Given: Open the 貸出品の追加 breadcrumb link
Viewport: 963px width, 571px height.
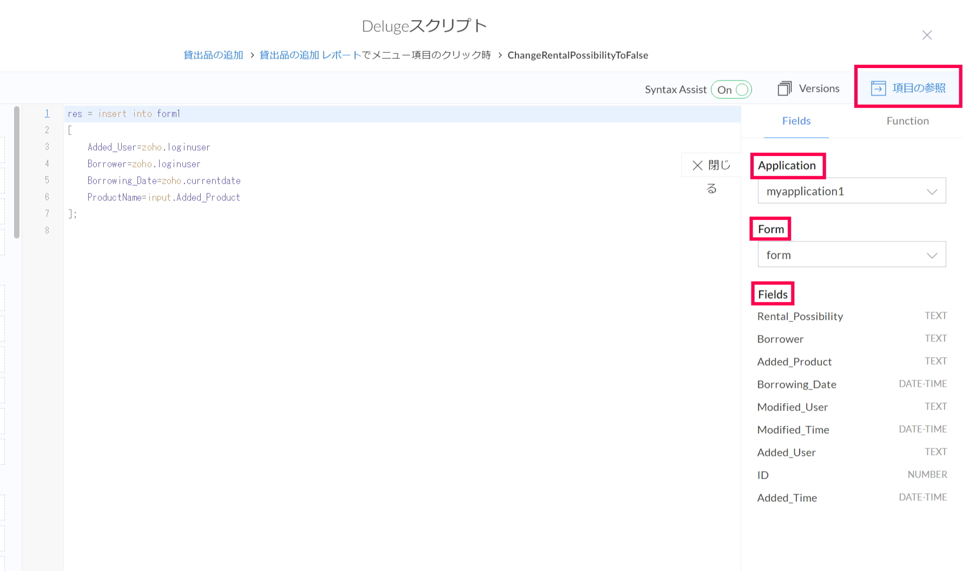Looking at the screenshot, I should [213, 55].
